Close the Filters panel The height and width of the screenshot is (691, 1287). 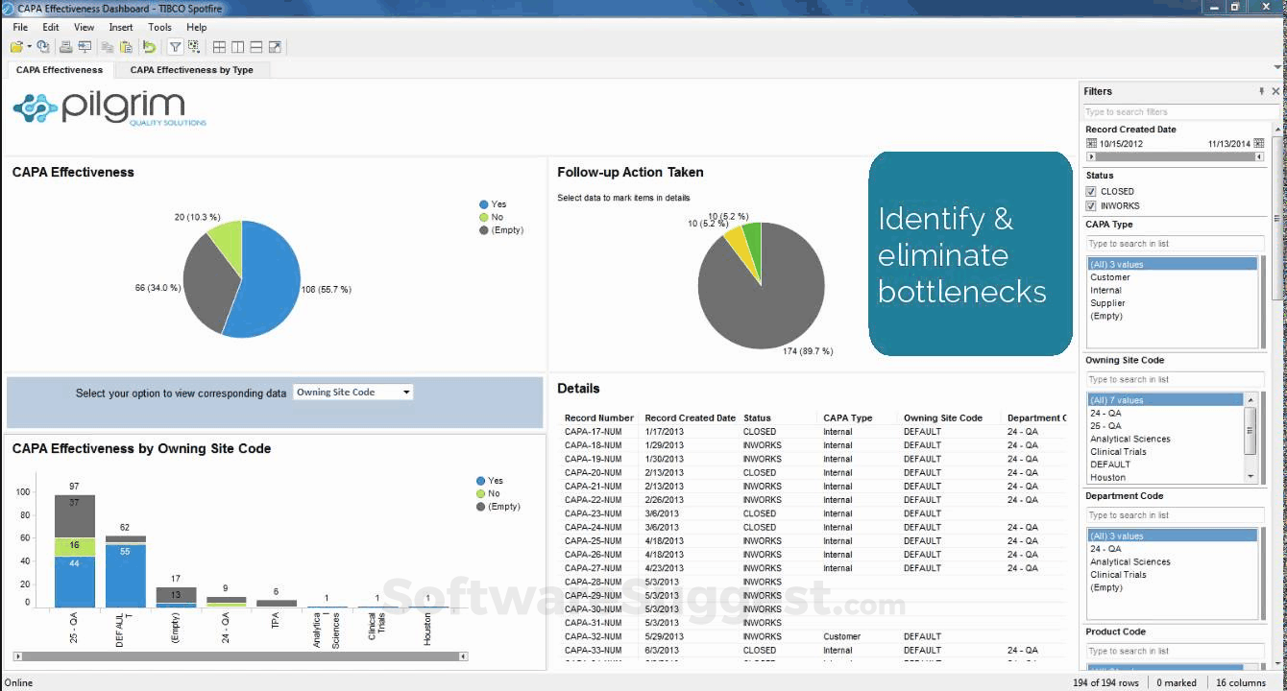(1275, 91)
